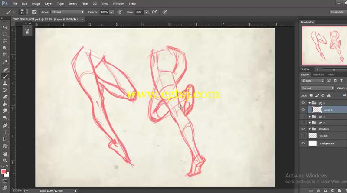Viewport: 347px width, 193px height.
Task: Open the Opacity slider dropdown arrow
Action: coord(111,12)
